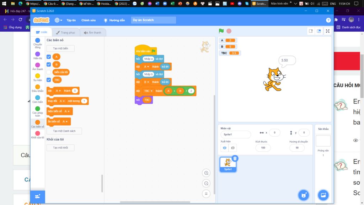364x205 pixels.
Task: Click the divisor 2 field in division block
Action: 191,91
